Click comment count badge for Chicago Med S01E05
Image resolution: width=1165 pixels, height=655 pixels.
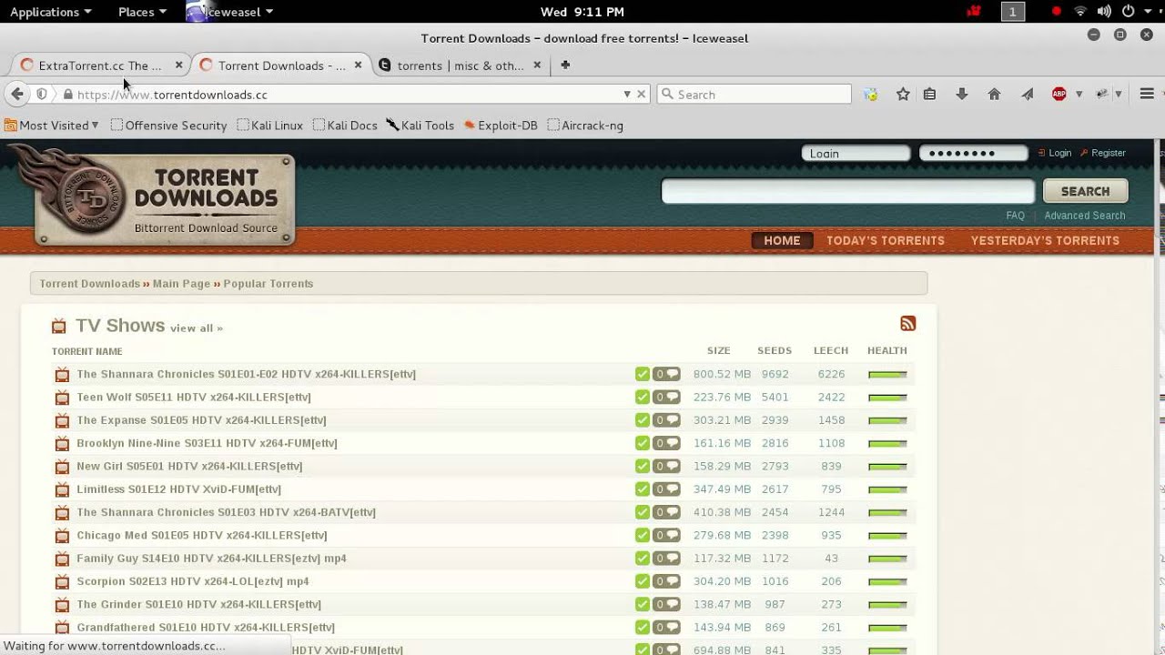tap(666, 536)
